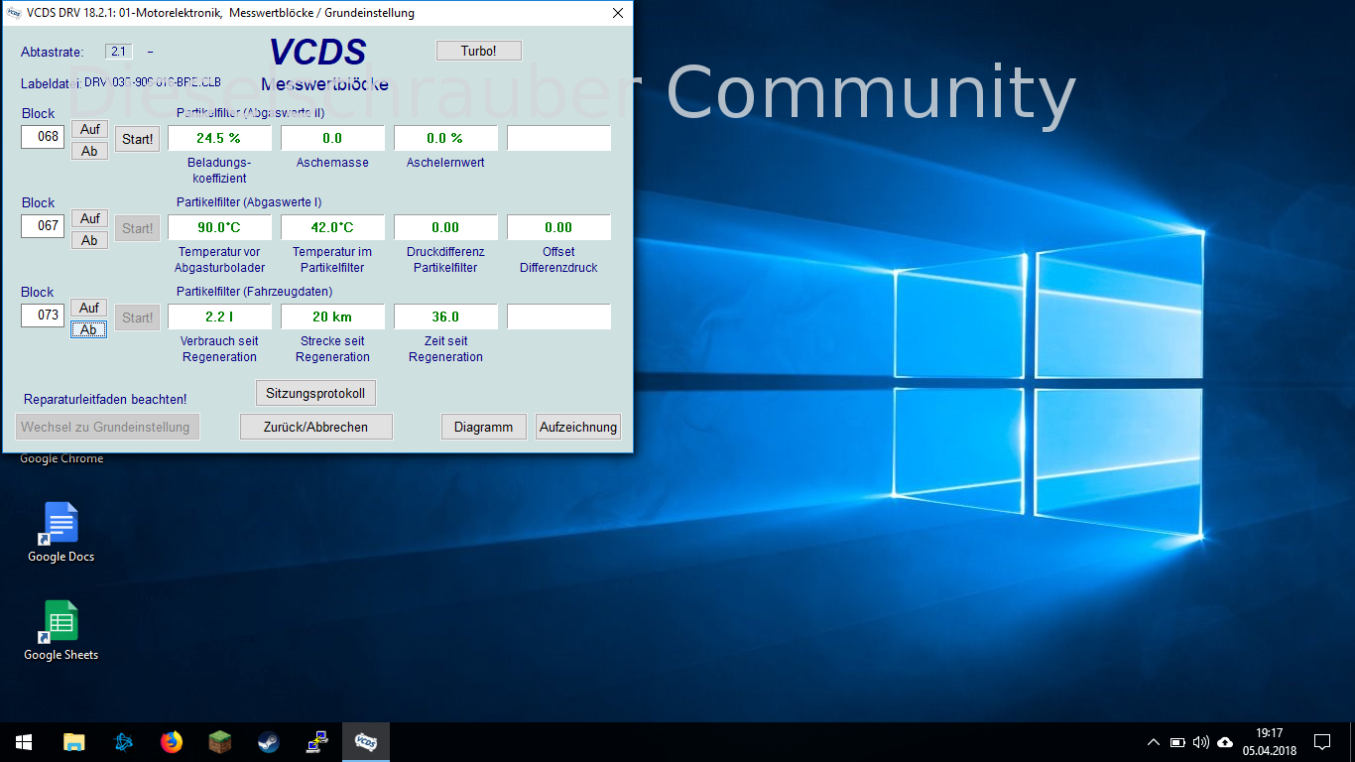The width and height of the screenshot is (1355, 762).
Task: Select the 90.0°C turbo temperature value
Action: pyautogui.click(x=219, y=227)
